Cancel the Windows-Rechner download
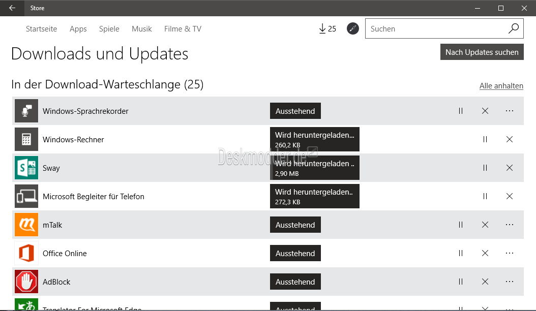 [510, 139]
